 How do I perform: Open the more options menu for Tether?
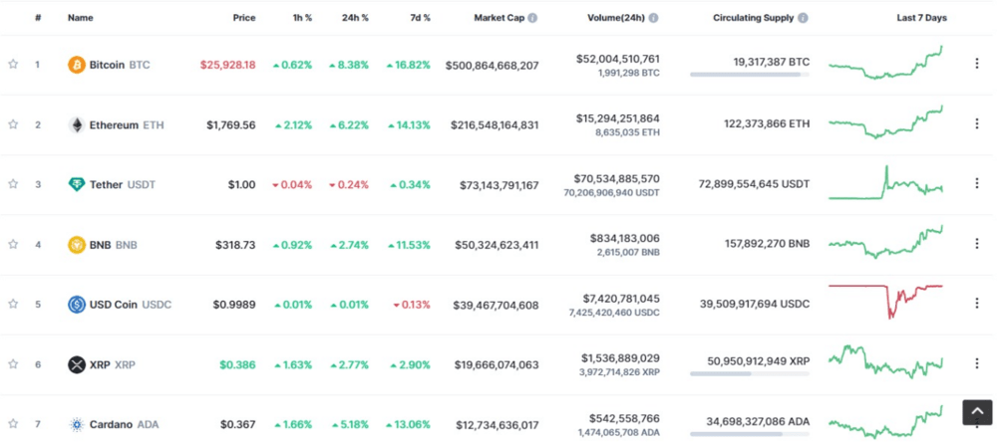[x=977, y=183]
